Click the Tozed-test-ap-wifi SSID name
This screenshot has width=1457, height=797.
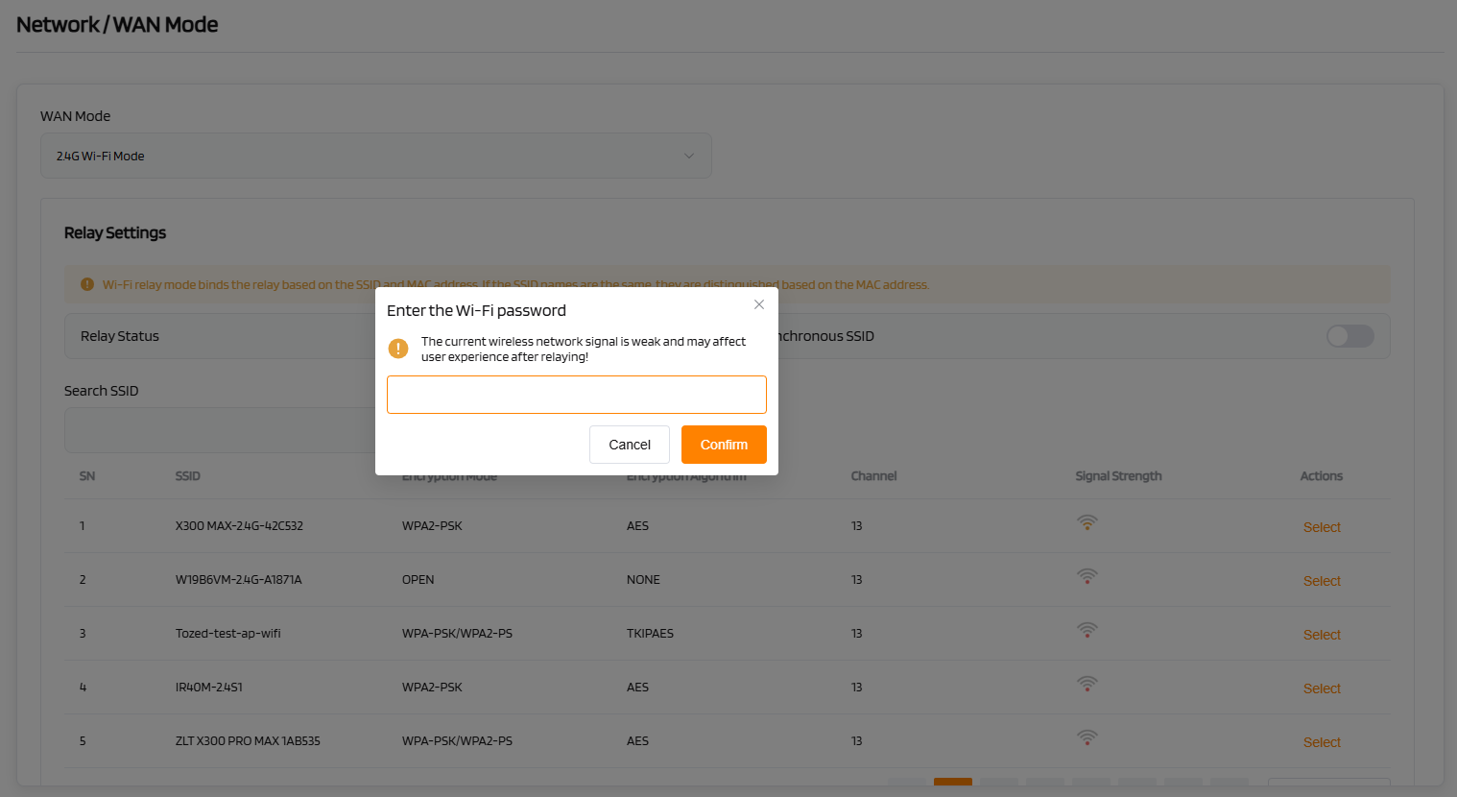[228, 634]
